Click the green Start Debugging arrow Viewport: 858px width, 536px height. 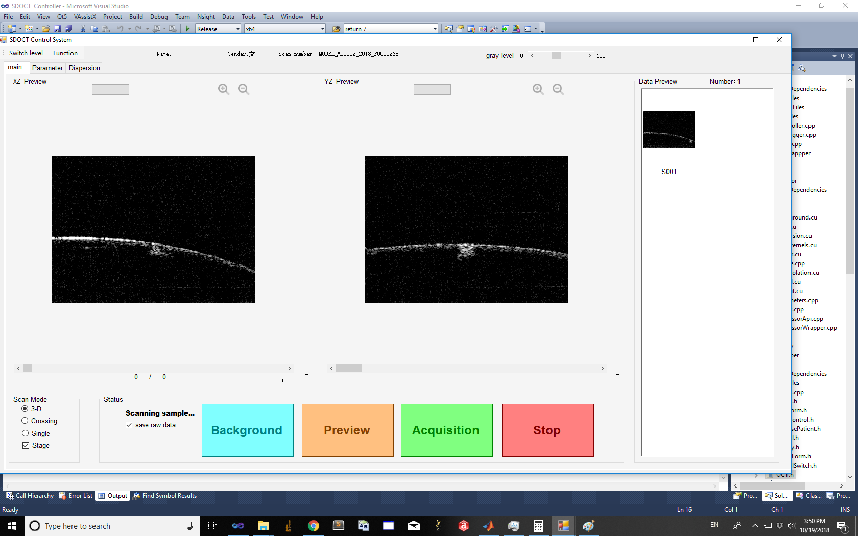point(188,29)
